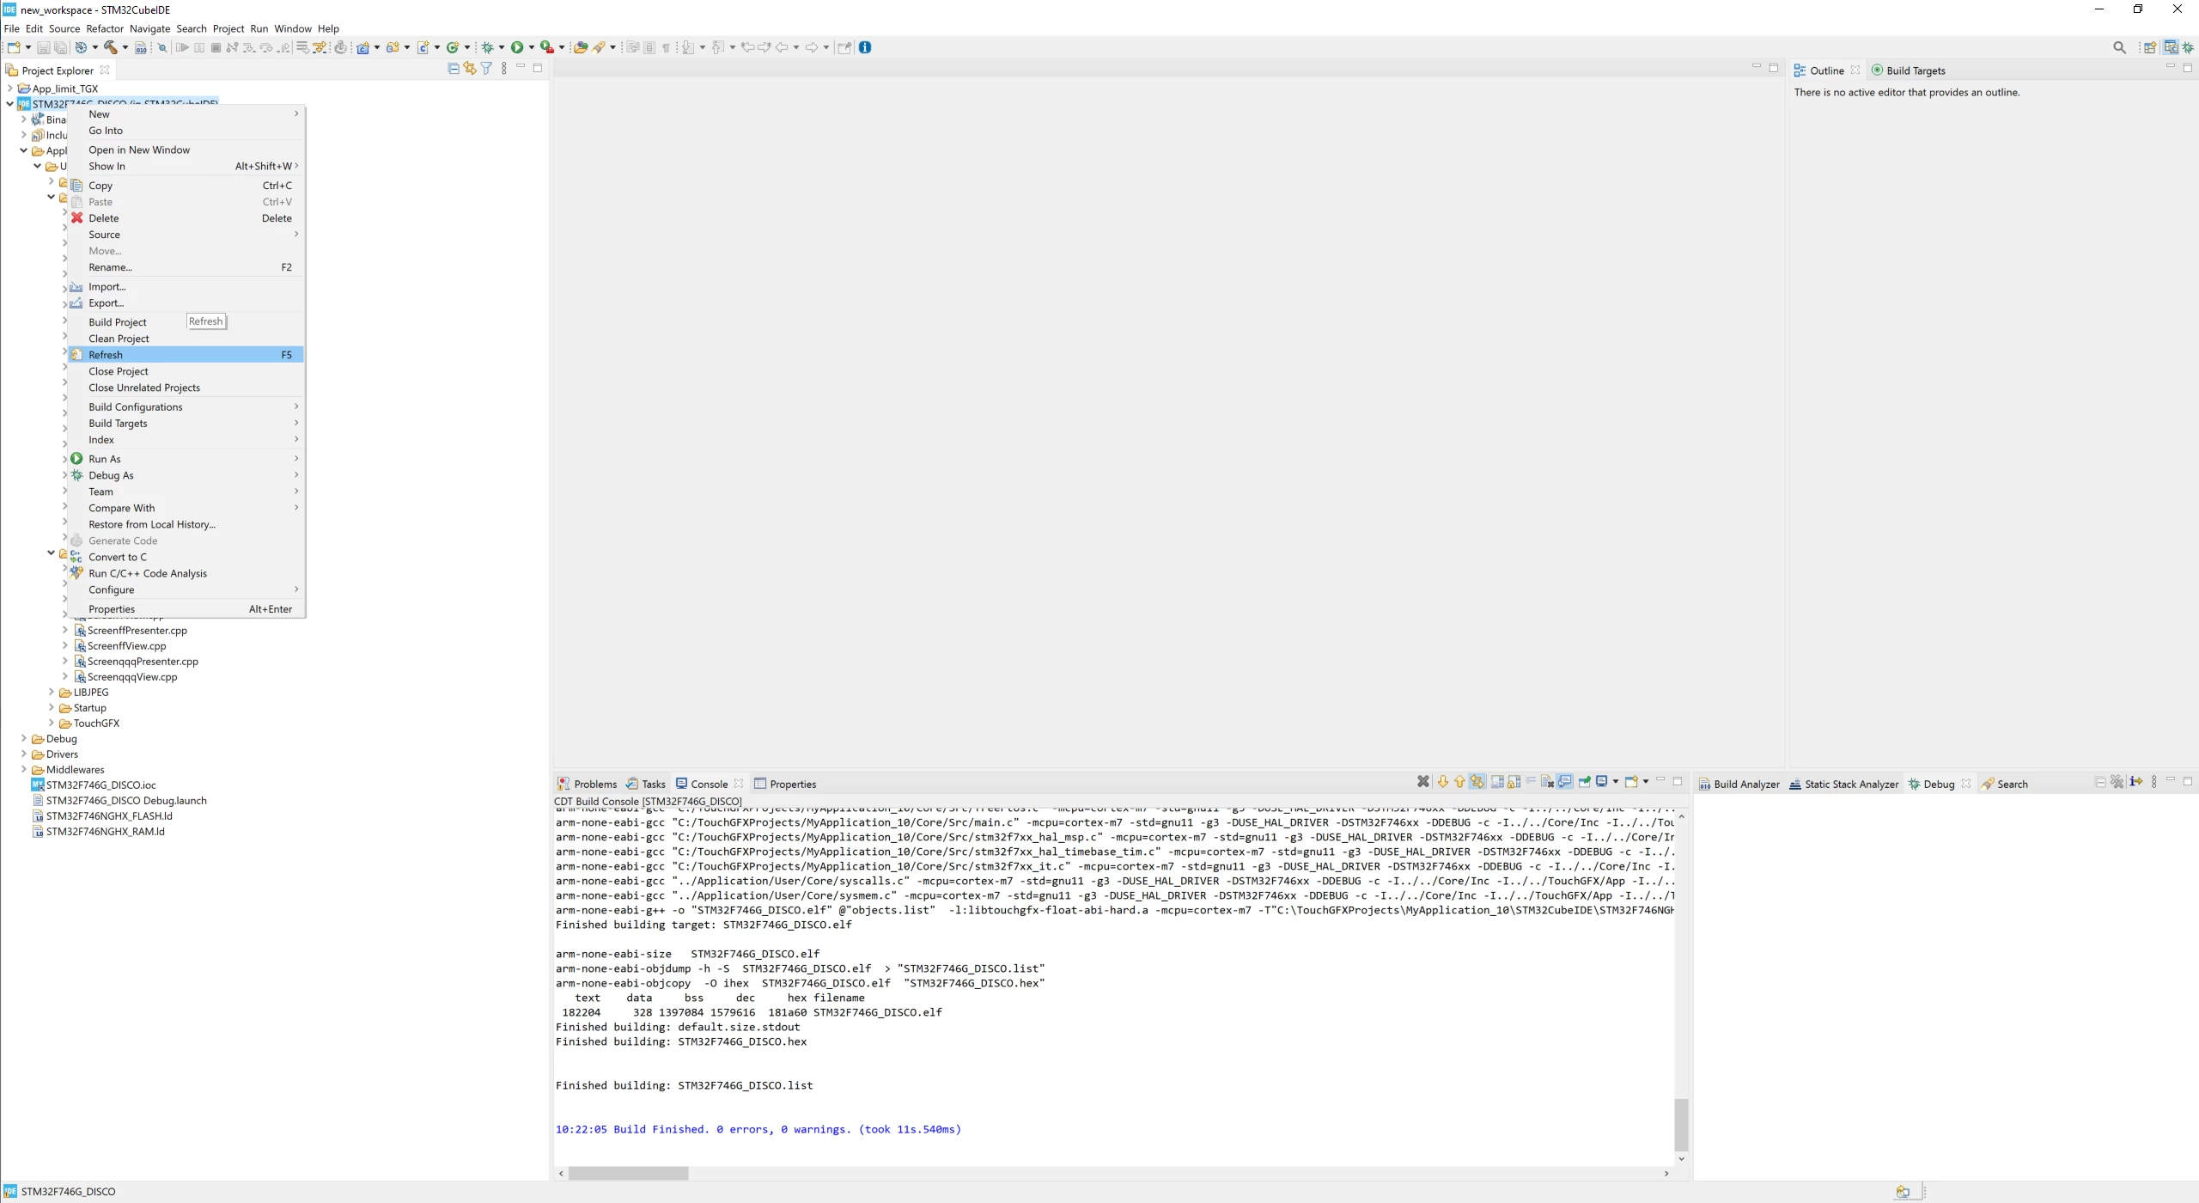Click Collapse All in Project Explorer
The width and height of the screenshot is (2199, 1203).
click(454, 69)
